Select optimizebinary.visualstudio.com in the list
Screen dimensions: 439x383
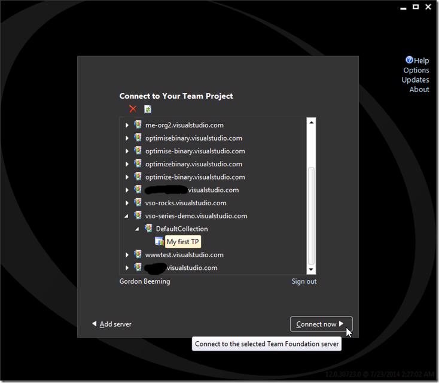194,164
